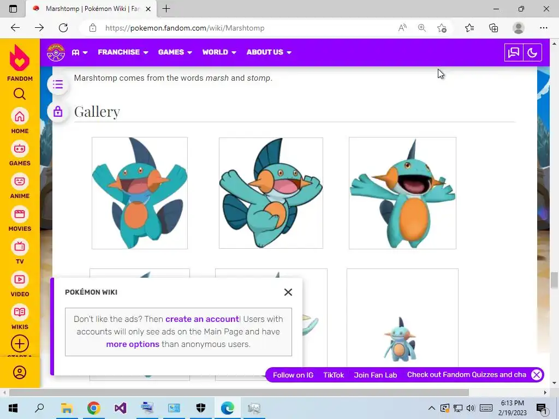Open the taskbar clock showing 6:13 PM

tap(512, 408)
